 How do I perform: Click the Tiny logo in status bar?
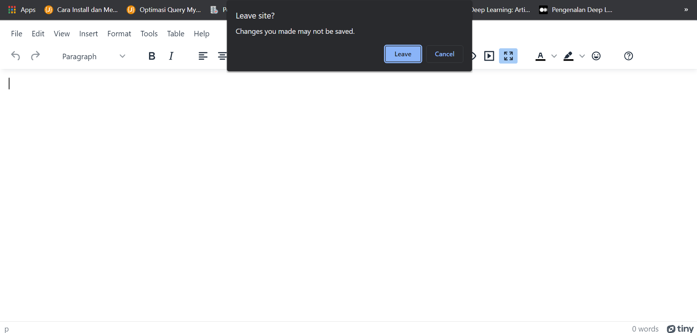pos(680,329)
